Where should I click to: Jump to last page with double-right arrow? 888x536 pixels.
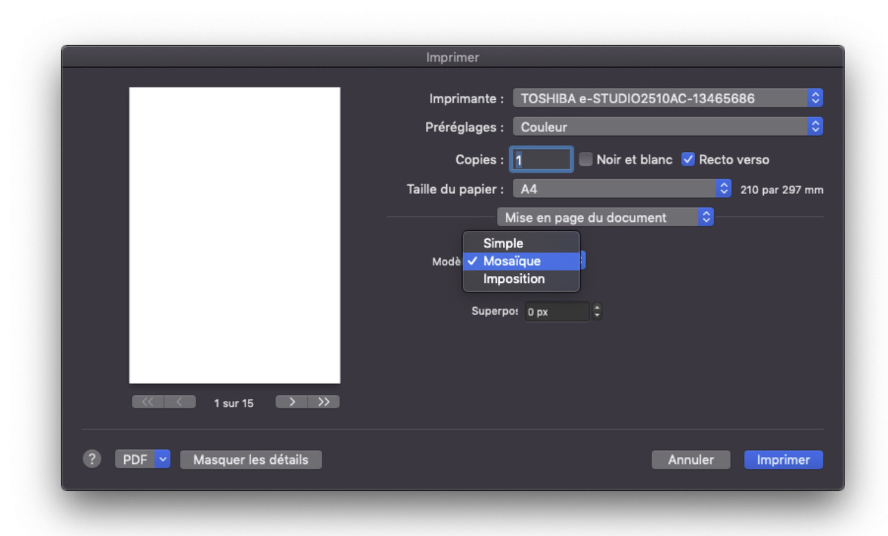click(x=324, y=402)
